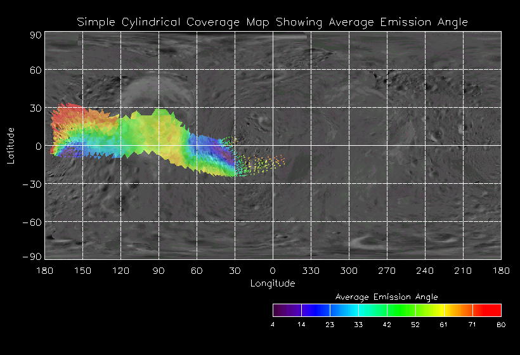This screenshot has height=355, width=520.
Task: Click the 'Longitude' axis label
Action: tap(273, 283)
